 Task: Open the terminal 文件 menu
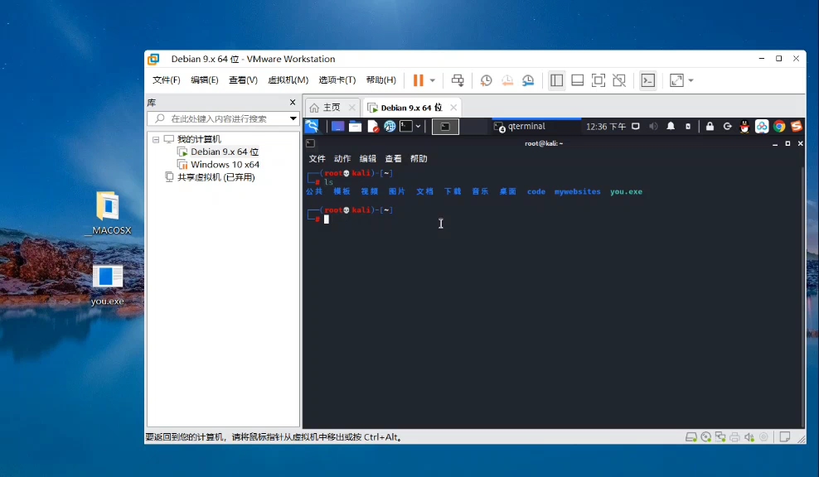pos(317,159)
